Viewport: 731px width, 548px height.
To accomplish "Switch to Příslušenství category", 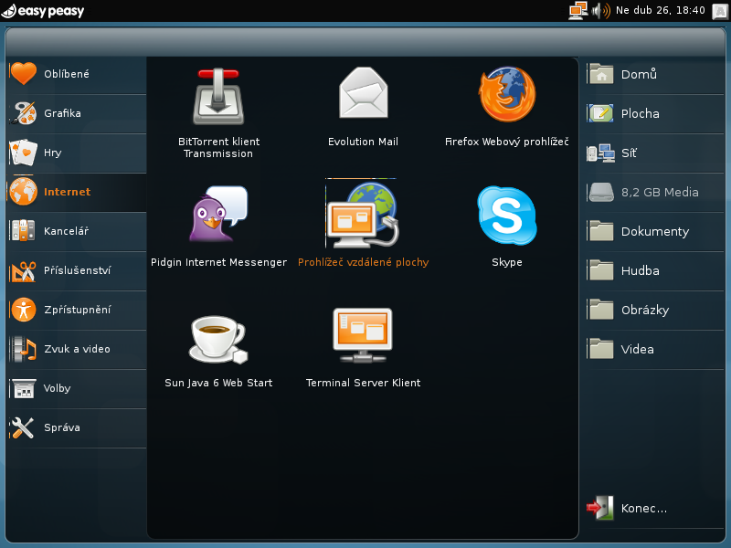I will (x=77, y=270).
